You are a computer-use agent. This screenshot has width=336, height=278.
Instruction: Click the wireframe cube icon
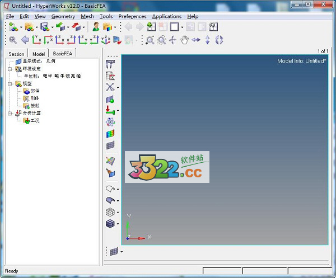pos(110,212)
